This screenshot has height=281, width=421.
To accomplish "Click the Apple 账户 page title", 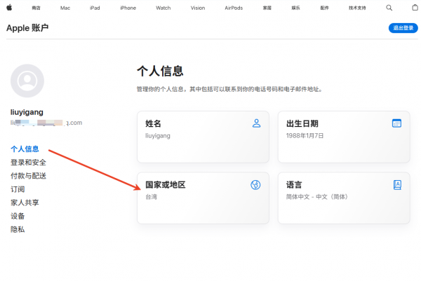I will 27,28.
